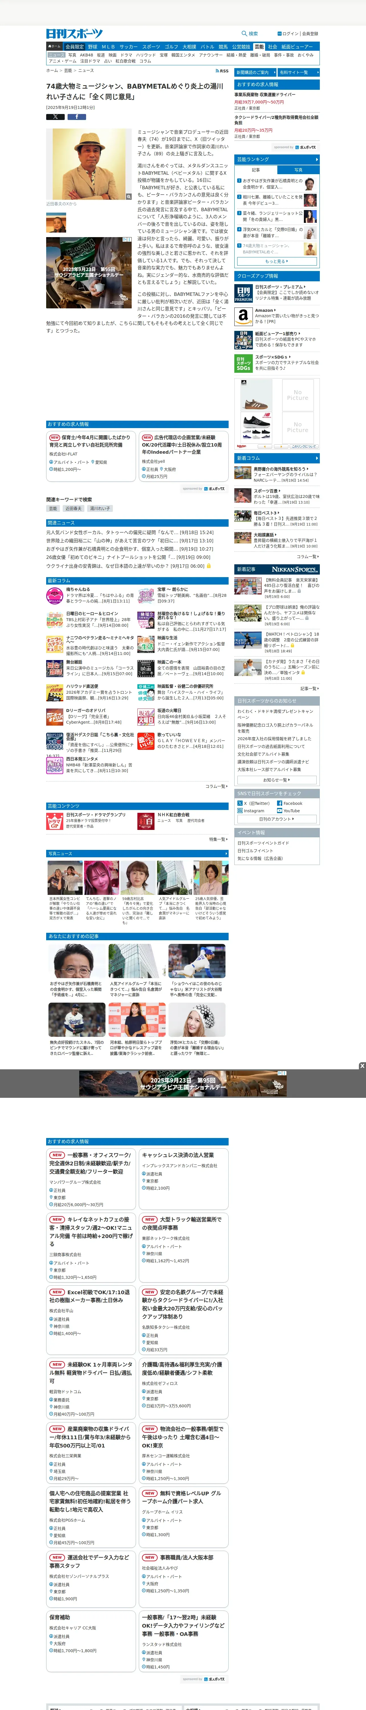Close the bottom banner ad with X
The width and height of the screenshot is (366, 1710).
click(362, 1066)
